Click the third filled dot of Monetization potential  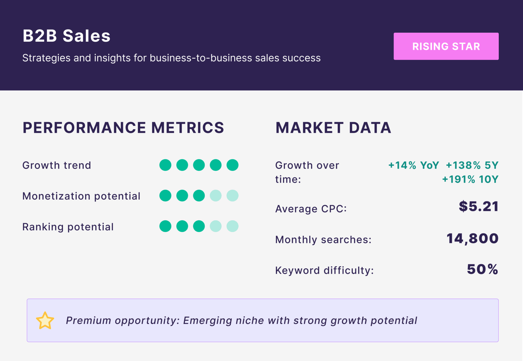(199, 196)
